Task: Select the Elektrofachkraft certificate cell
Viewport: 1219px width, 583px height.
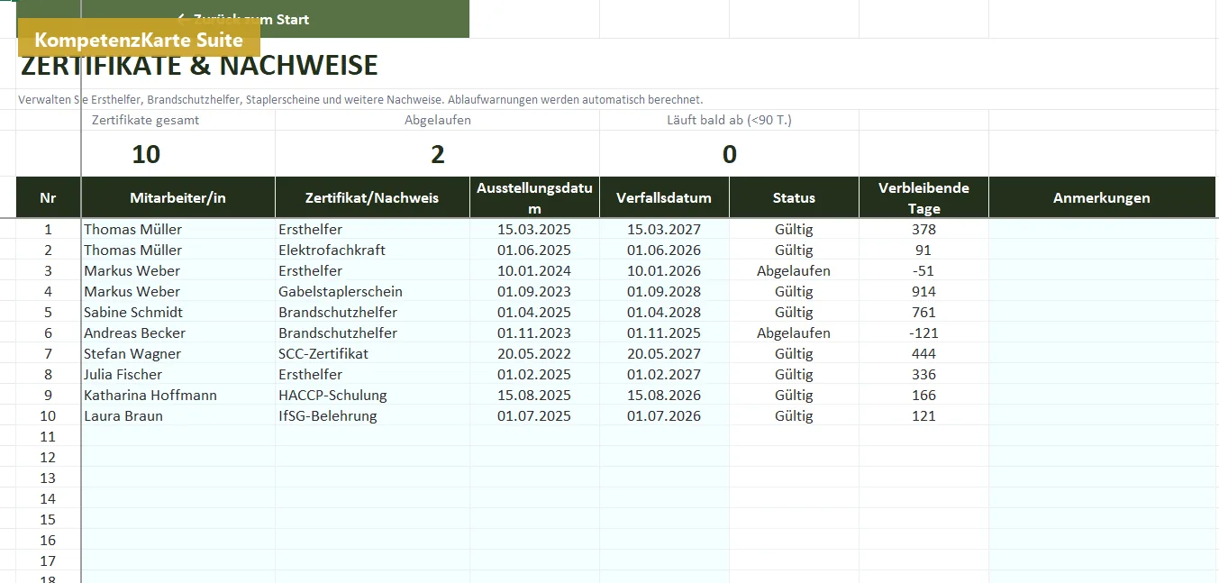Action: click(x=372, y=250)
